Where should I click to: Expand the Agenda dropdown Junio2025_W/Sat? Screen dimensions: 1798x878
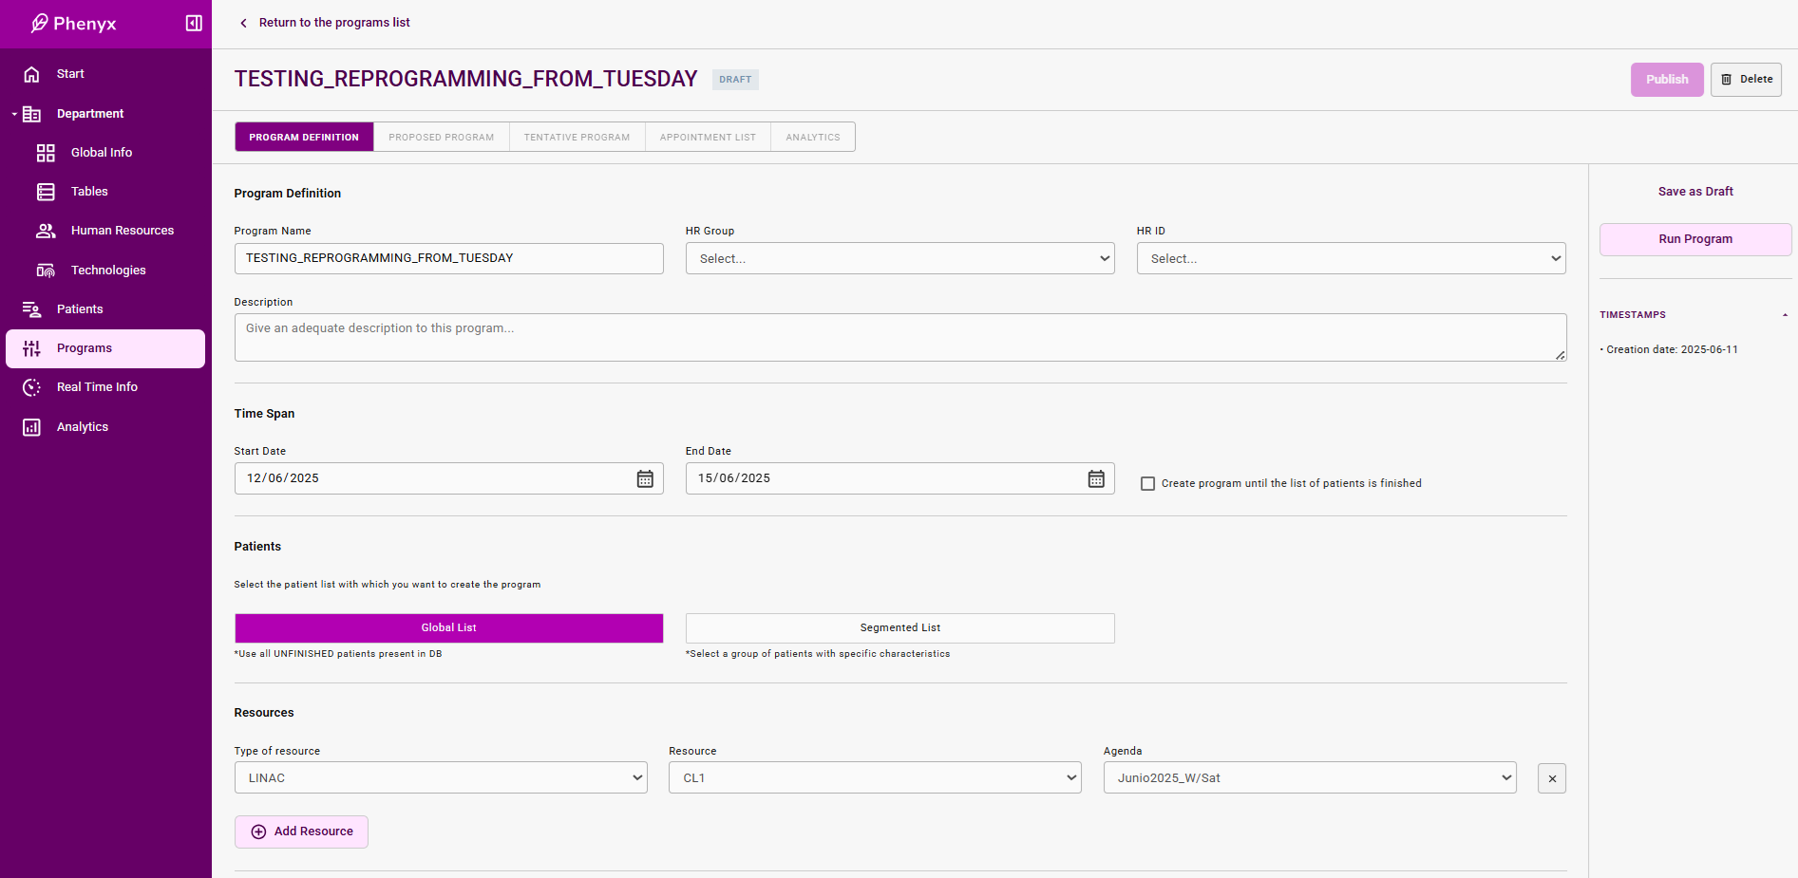click(1309, 778)
